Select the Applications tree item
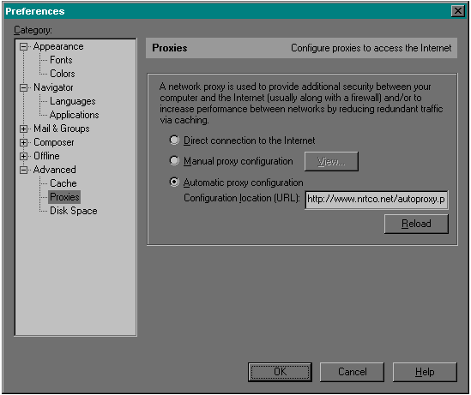 tap(74, 115)
